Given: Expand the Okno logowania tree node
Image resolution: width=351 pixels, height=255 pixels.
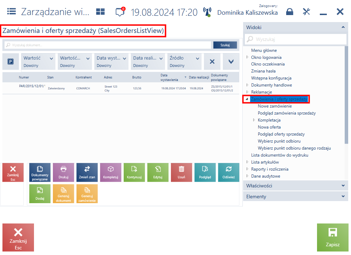Looking at the screenshot, I should coord(247,57).
